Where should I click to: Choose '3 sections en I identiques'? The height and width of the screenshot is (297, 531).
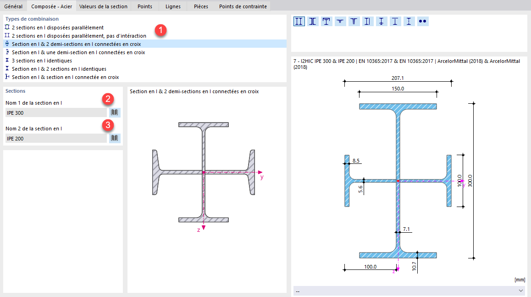tap(145, 61)
